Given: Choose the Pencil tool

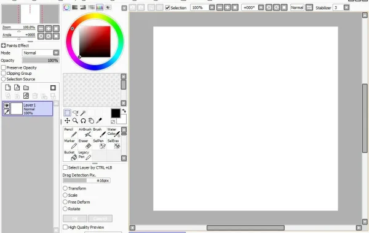Looking at the screenshot, I should point(70,132).
